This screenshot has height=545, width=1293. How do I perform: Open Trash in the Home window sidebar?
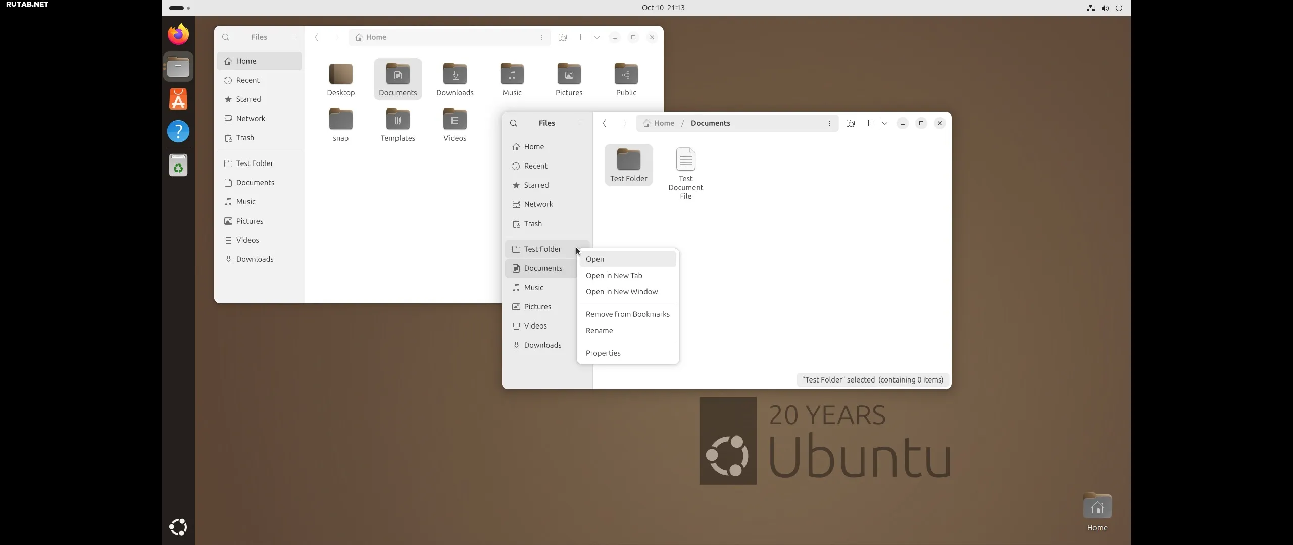260,138
